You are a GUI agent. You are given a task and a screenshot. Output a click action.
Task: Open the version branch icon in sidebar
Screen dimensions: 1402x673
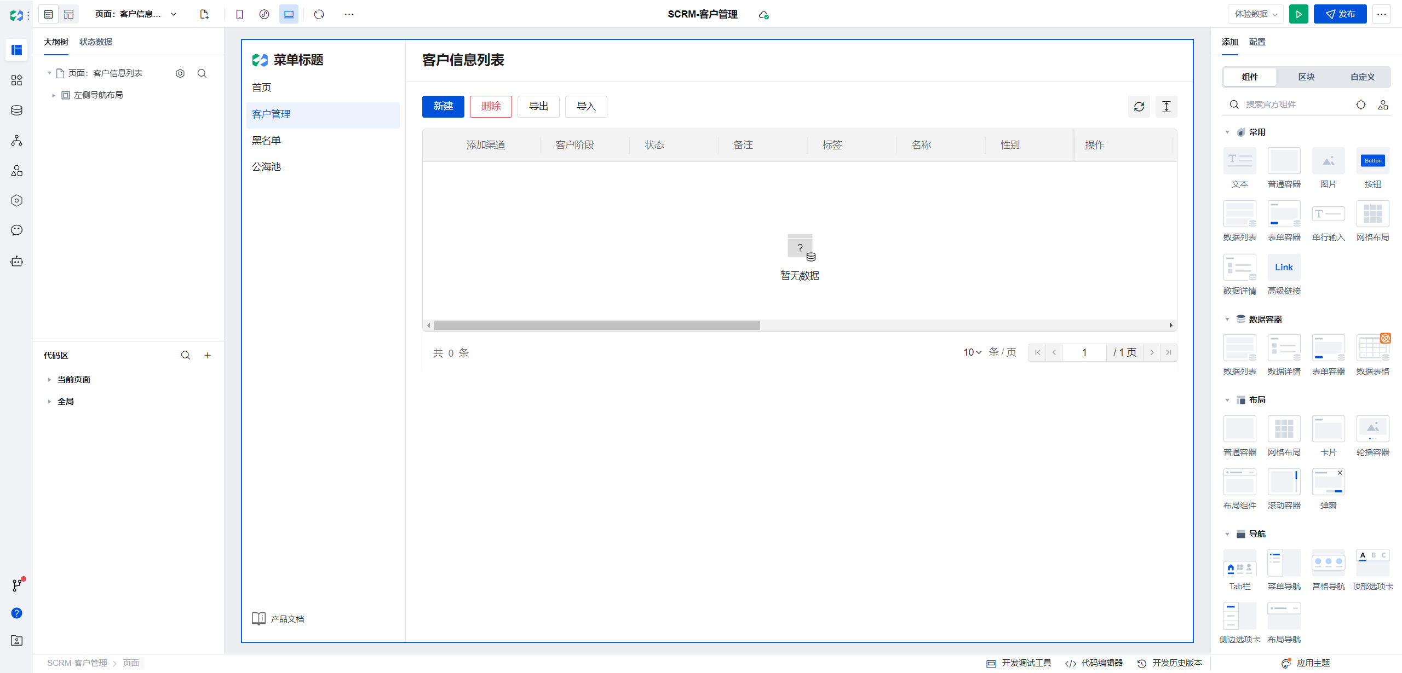pyautogui.click(x=17, y=585)
